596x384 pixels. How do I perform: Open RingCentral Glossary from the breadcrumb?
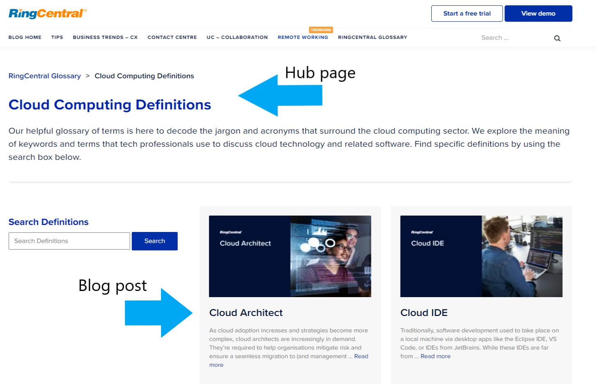click(x=44, y=76)
